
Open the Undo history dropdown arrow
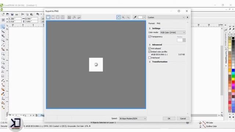[x=41, y=14]
